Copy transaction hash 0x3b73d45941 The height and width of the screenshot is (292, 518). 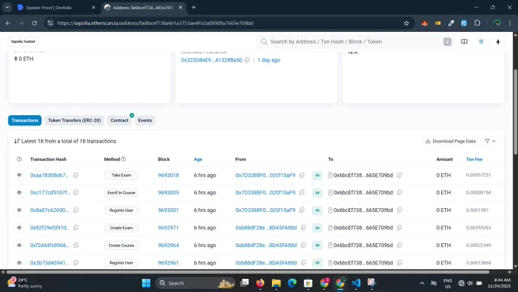76,262
